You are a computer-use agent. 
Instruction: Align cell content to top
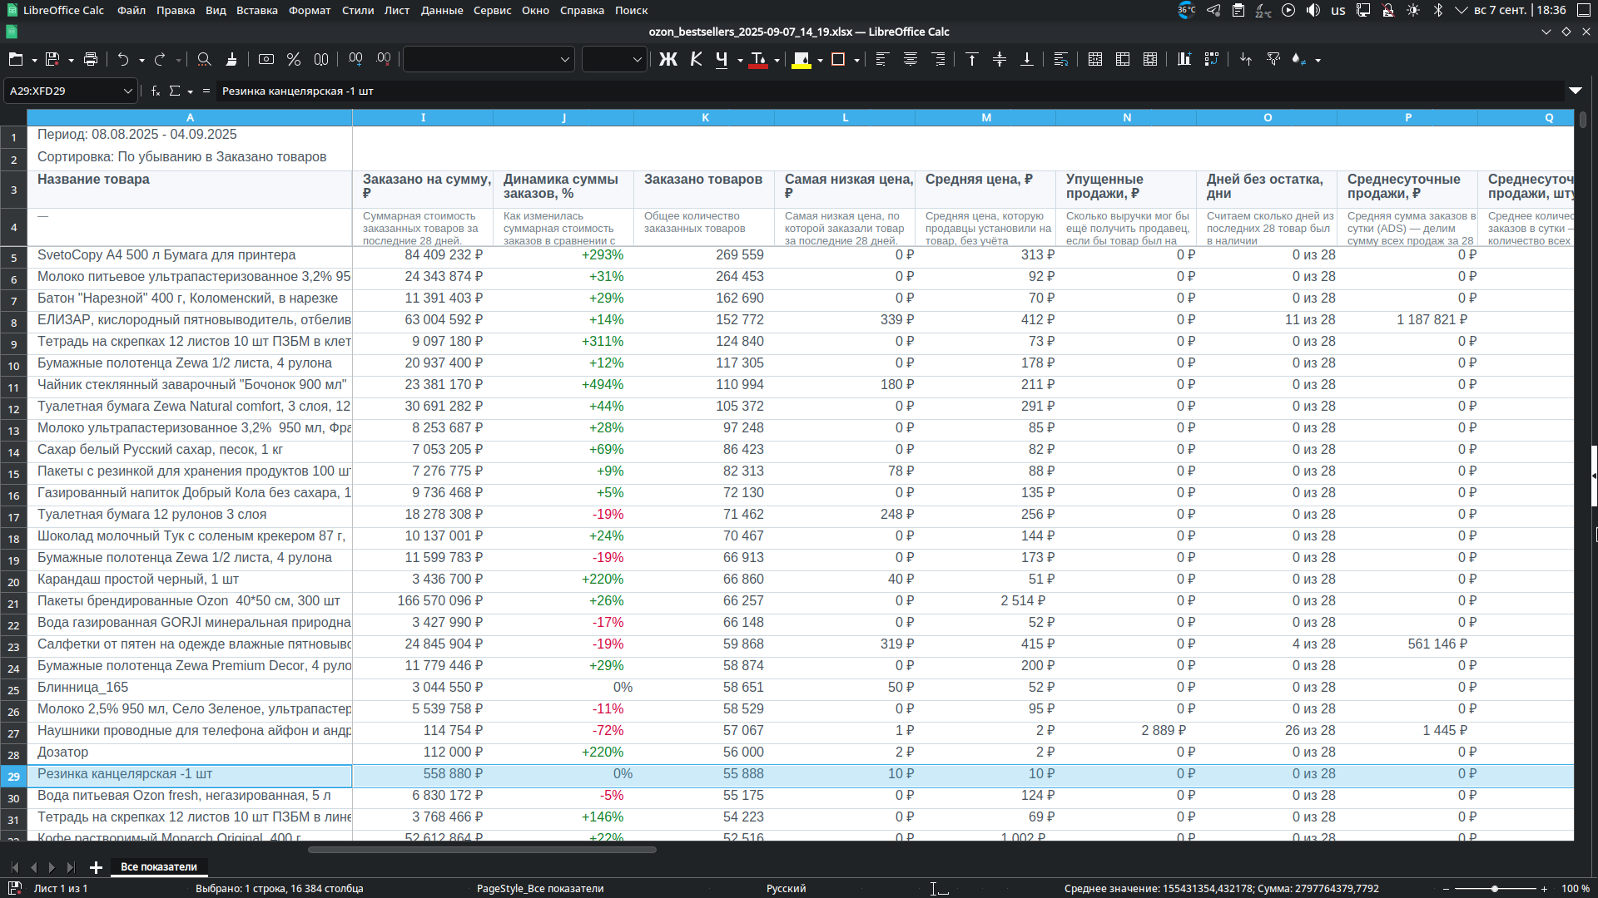point(972,59)
